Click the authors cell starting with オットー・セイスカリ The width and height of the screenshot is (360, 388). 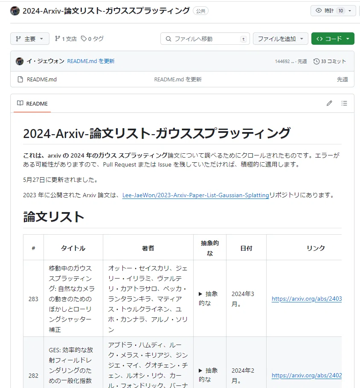coord(148,299)
